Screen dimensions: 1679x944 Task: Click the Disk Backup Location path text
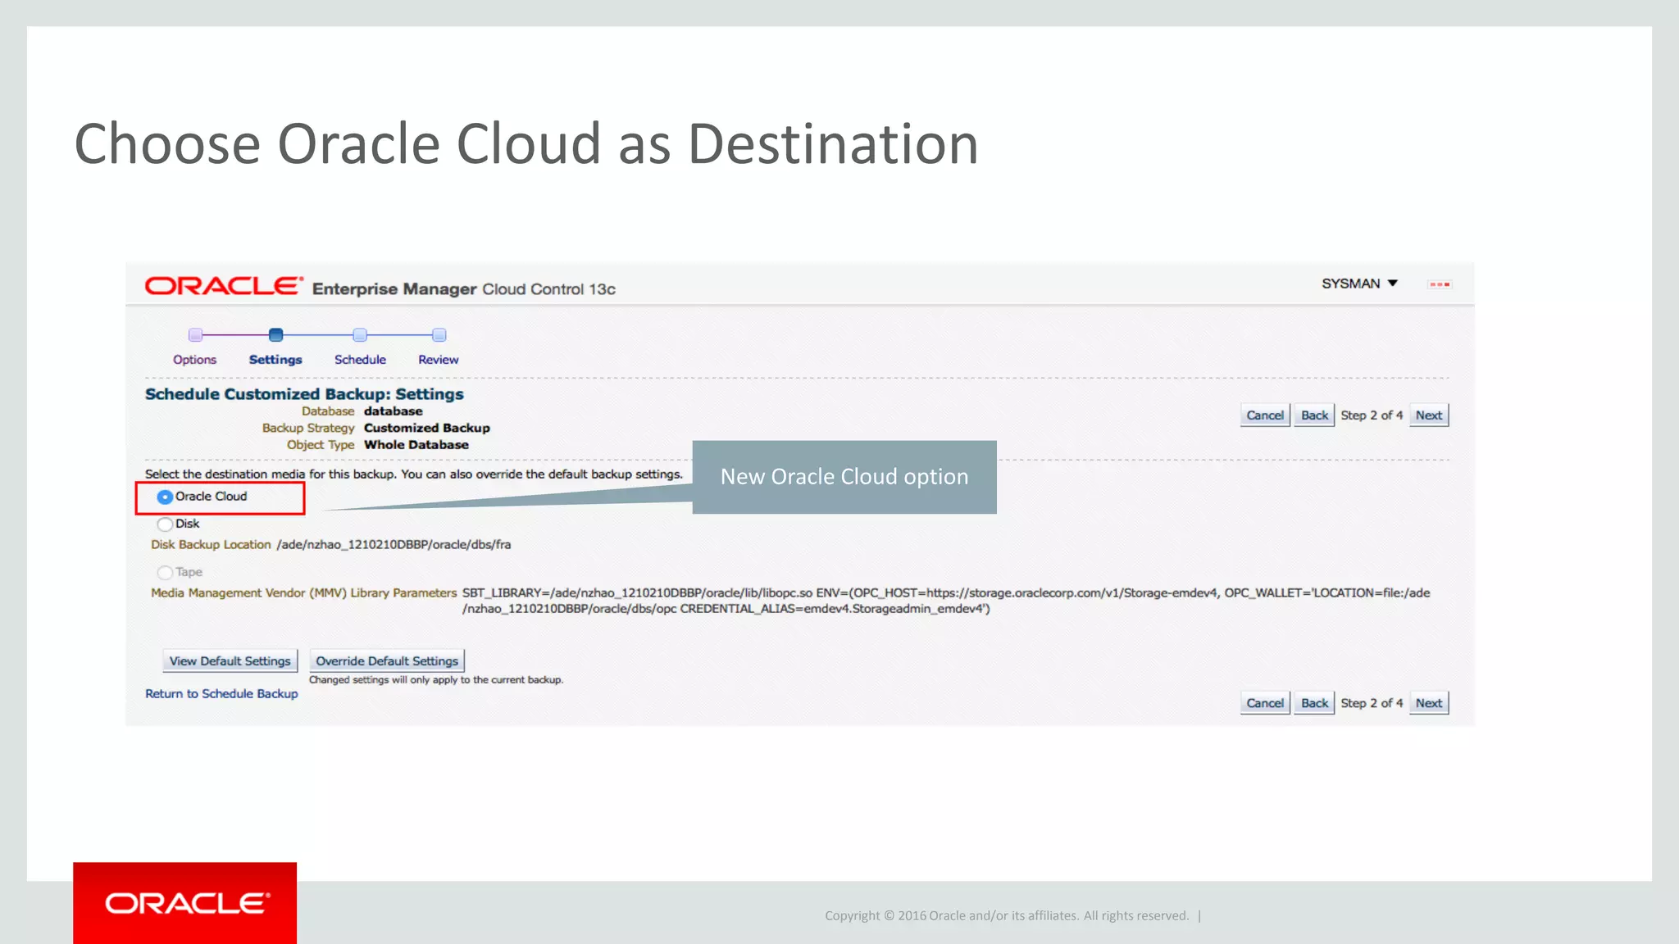(394, 545)
